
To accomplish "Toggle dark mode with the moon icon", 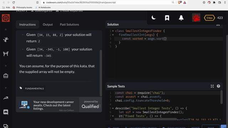I will 154,18.
